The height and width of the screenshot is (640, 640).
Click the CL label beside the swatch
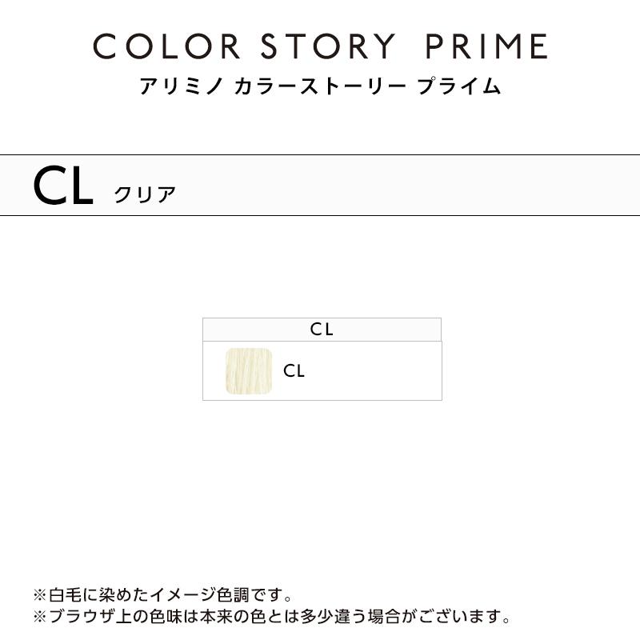point(294,371)
